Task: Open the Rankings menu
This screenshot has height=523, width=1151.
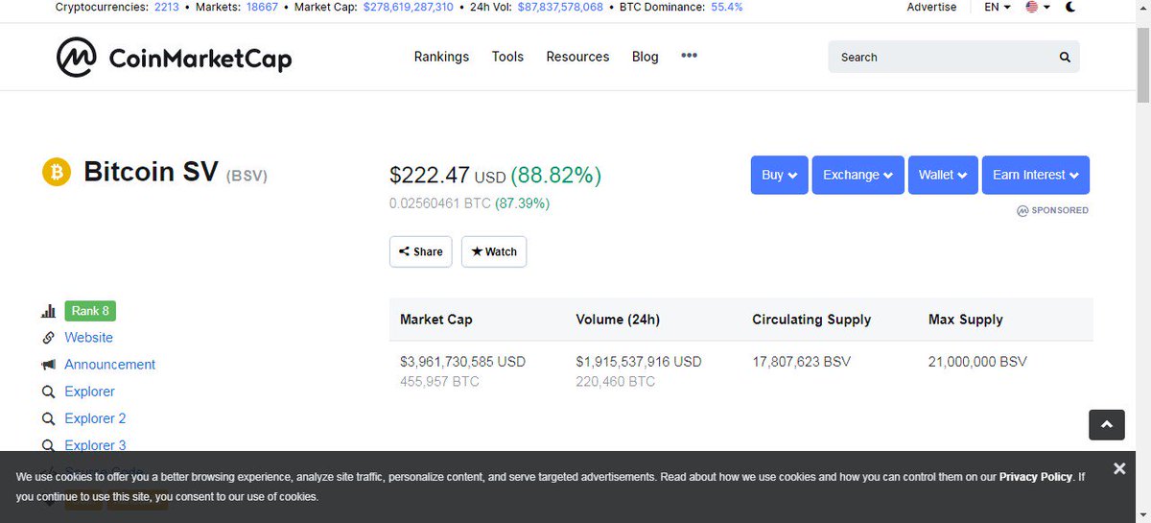Action: (x=441, y=57)
